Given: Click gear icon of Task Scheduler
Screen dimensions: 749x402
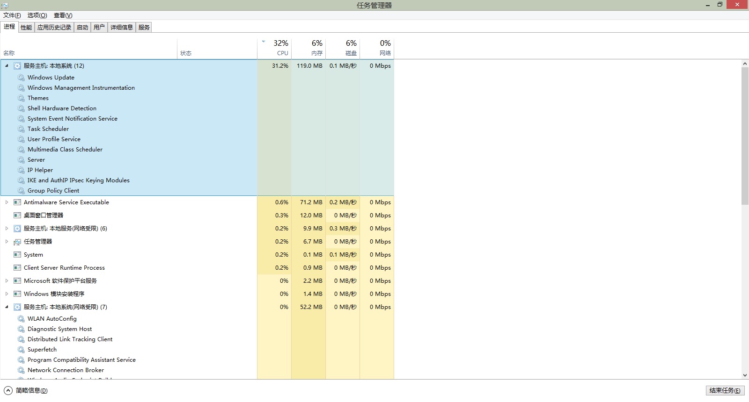Looking at the screenshot, I should [21, 129].
